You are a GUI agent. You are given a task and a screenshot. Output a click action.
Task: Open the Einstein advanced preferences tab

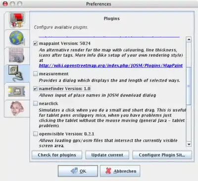pos(17,108)
